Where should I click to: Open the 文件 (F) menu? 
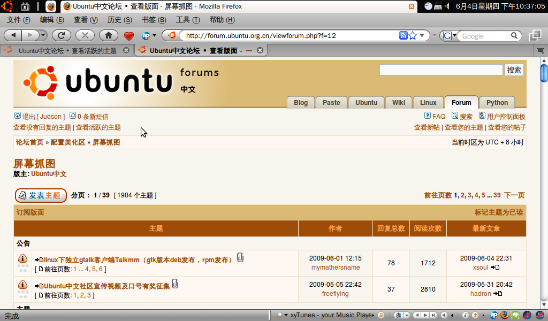19,20
